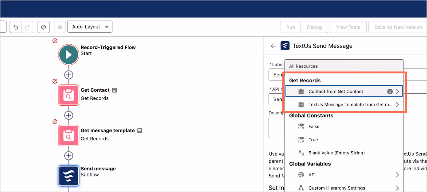Select Custom Hierarchy Settings entry

click(x=344, y=188)
